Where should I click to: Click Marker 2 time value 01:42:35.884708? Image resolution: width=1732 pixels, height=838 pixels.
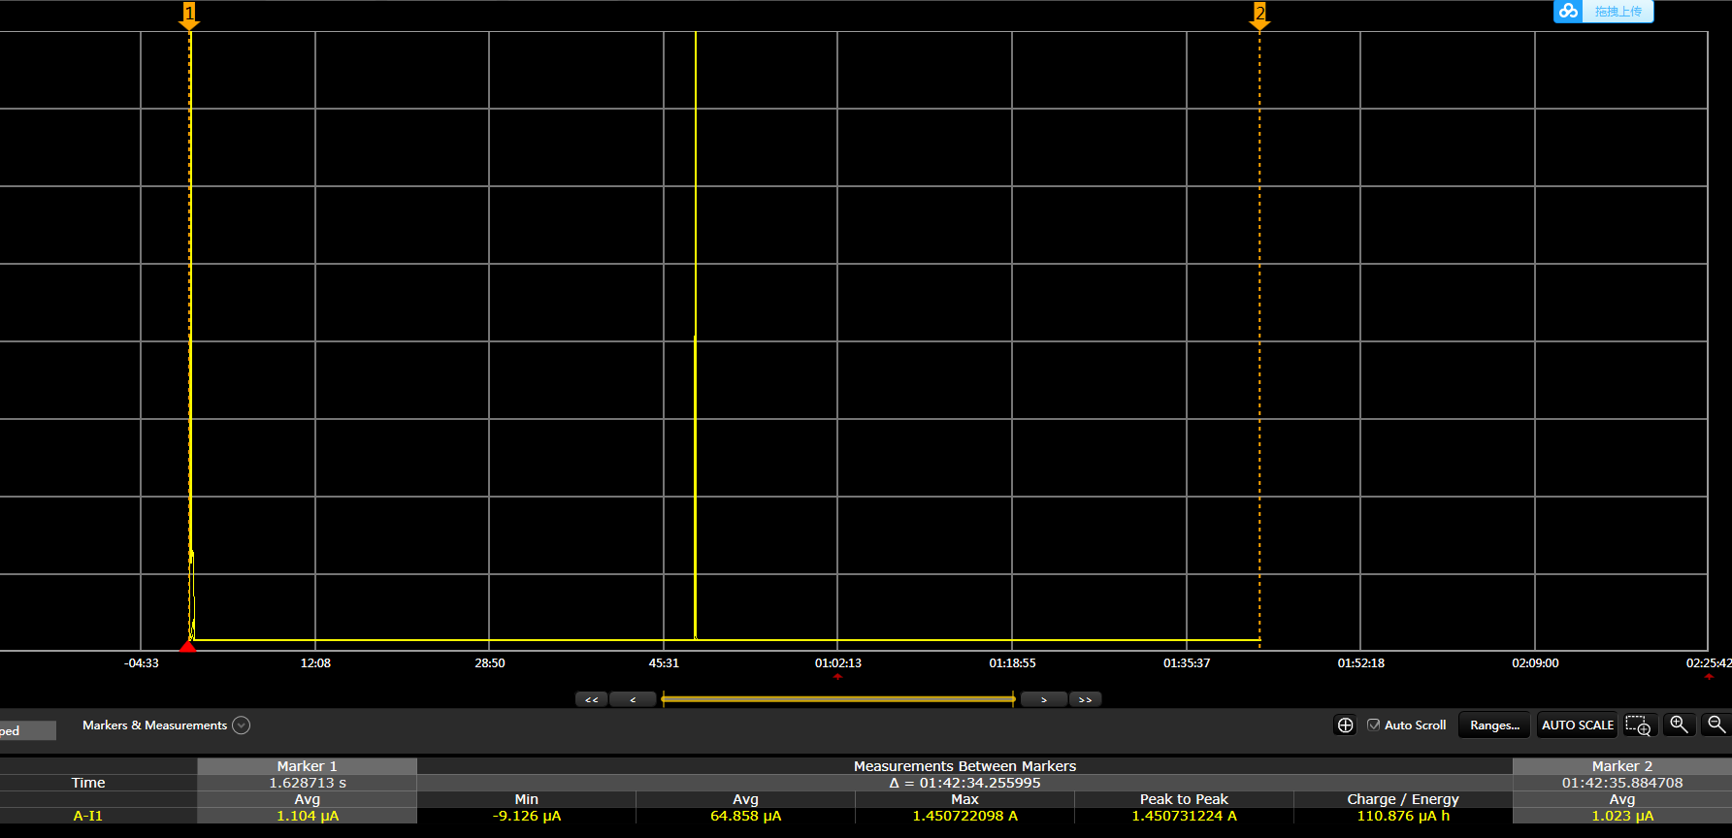(1621, 783)
